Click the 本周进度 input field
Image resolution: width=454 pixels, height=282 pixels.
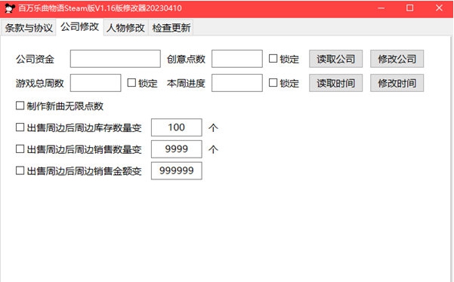click(x=237, y=83)
